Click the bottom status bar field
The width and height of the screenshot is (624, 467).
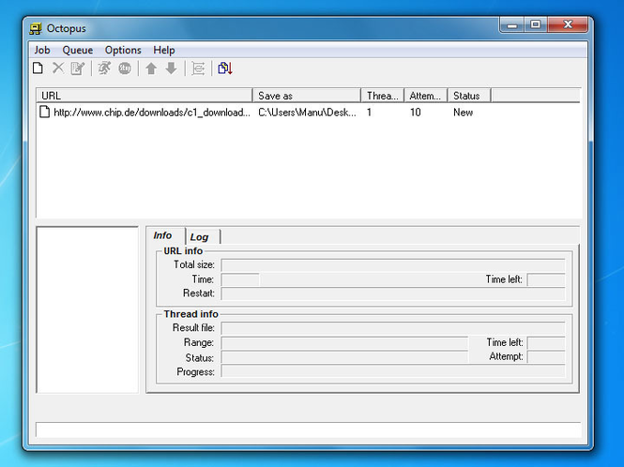click(309, 430)
